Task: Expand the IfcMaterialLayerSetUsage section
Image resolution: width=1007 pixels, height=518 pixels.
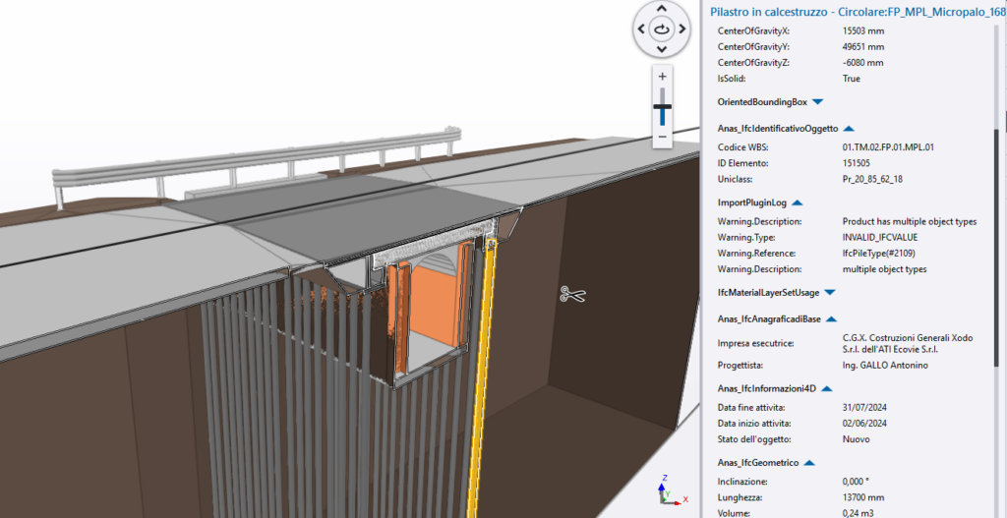Action: point(830,292)
